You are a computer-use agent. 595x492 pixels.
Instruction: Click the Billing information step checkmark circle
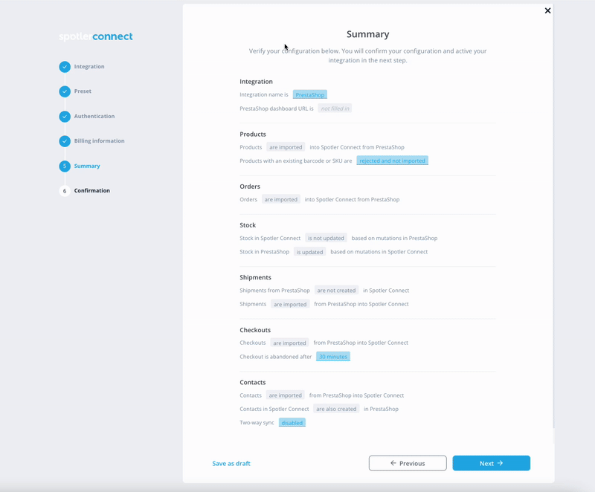click(65, 141)
